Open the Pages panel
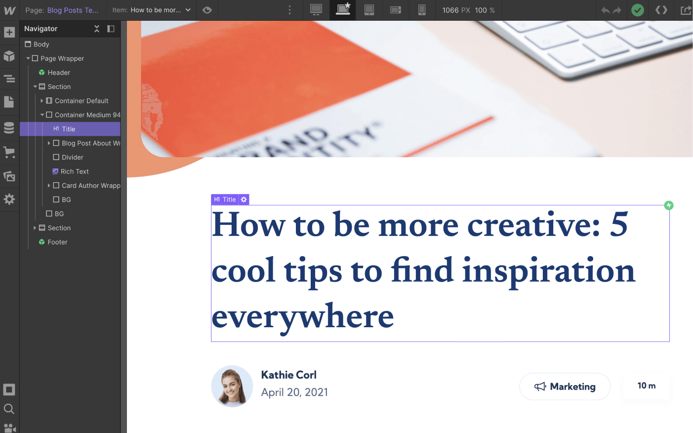The image size is (693, 433). pos(9,102)
